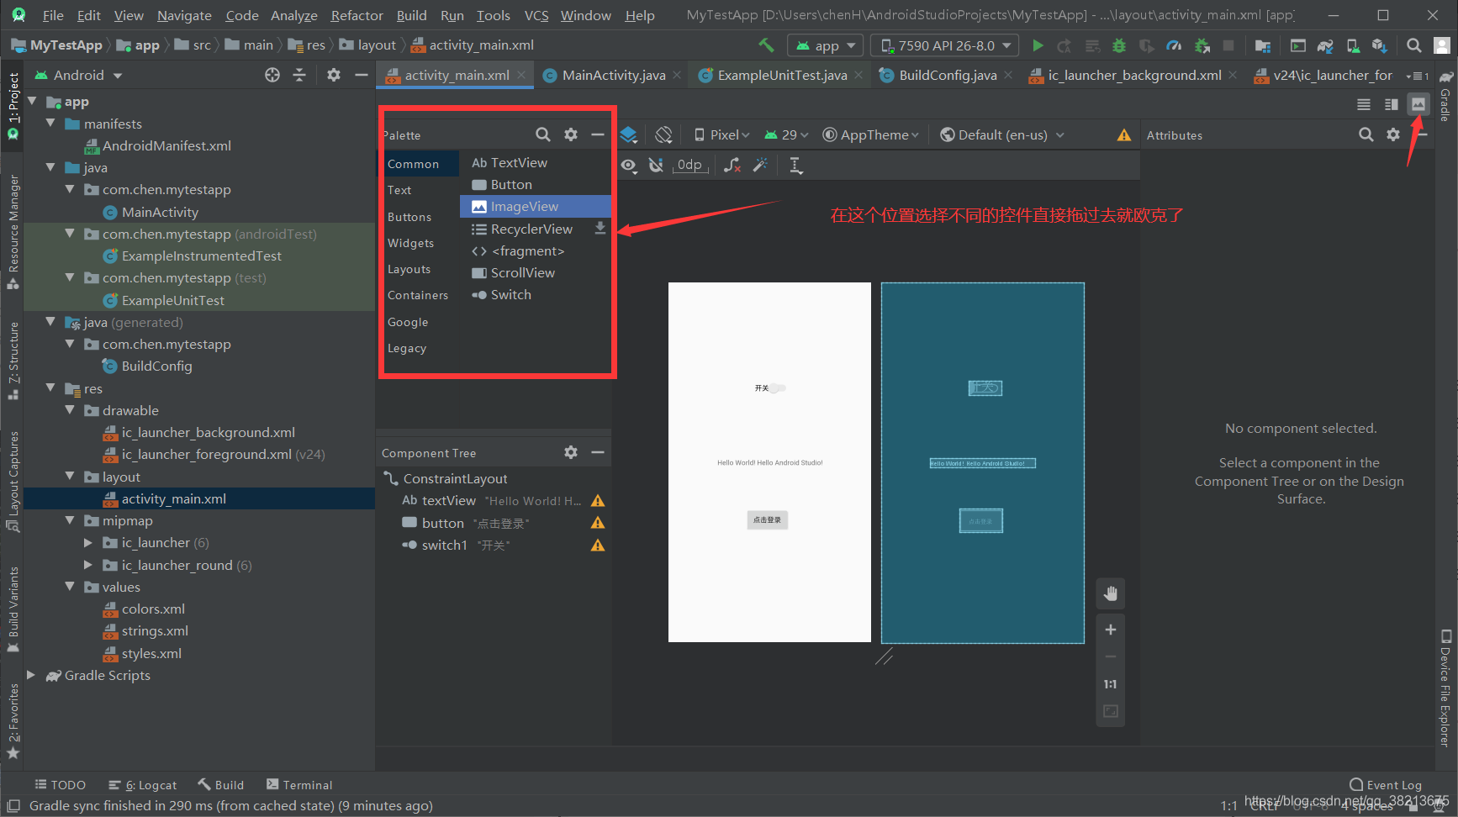
Task: Toggle the Build Variants side tab
Action: tap(13, 609)
